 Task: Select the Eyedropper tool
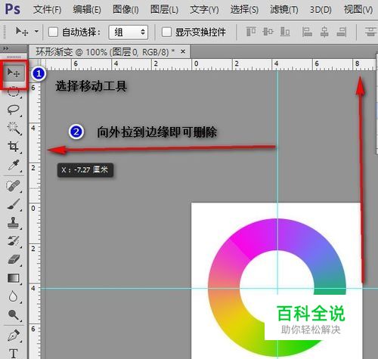[x=14, y=165]
